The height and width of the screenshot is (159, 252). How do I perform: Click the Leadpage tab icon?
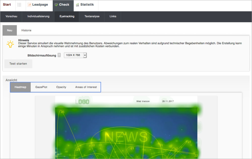click(29, 5)
